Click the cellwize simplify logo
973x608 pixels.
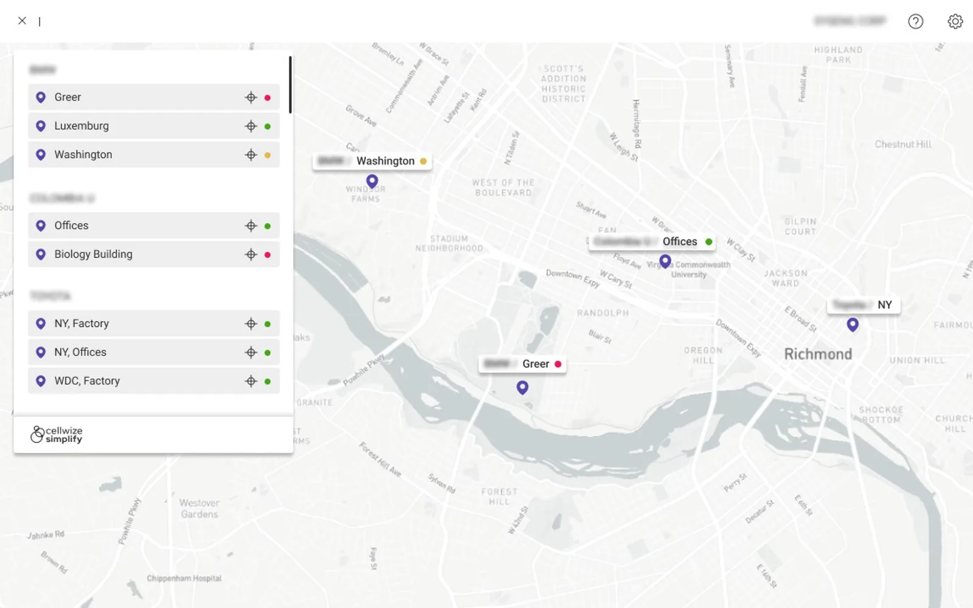(57, 434)
